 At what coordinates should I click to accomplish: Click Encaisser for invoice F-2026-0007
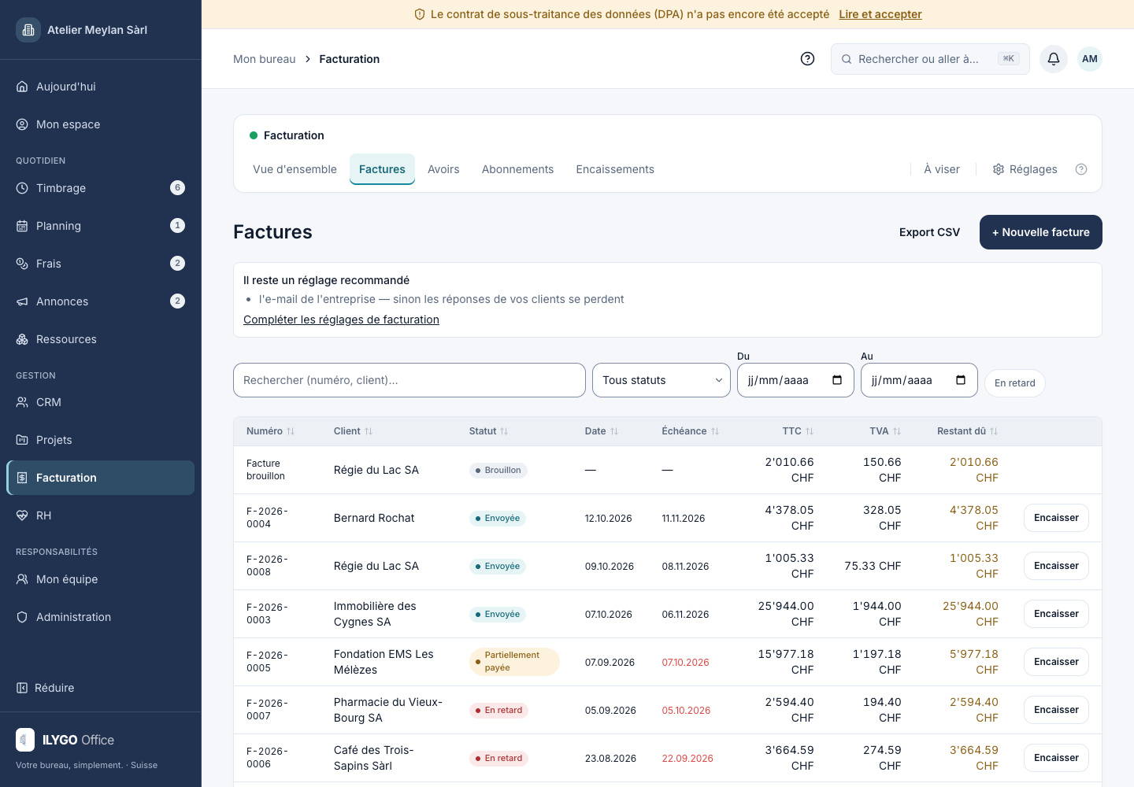pos(1056,710)
